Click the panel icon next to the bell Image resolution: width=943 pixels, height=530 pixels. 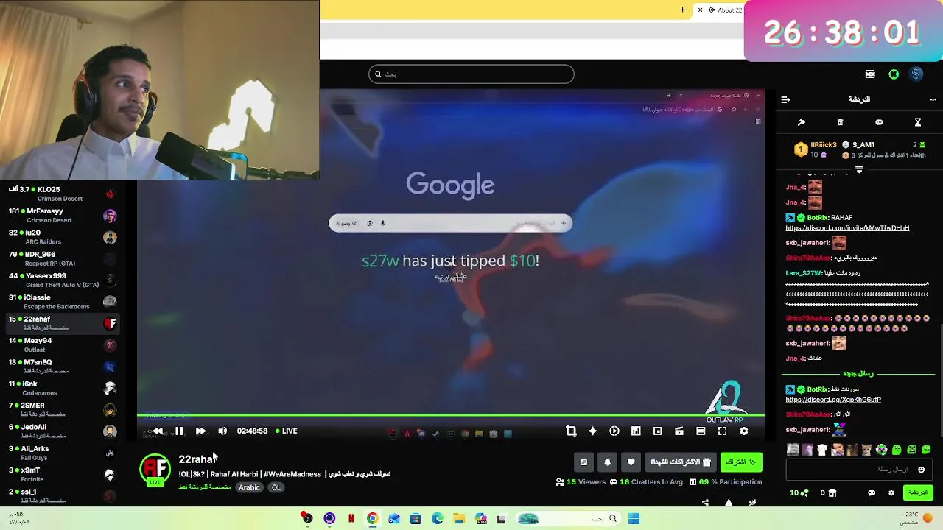pos(583,462)
